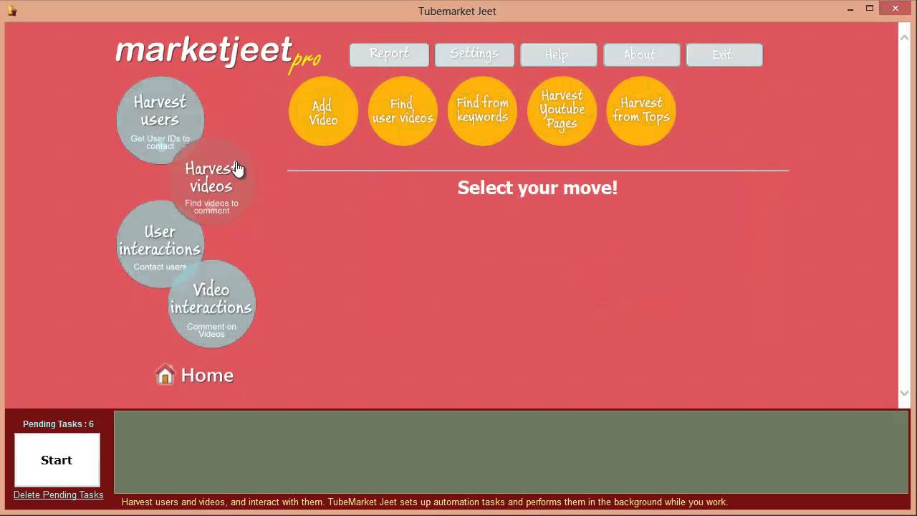The image size is (917, 516).
Task: Minimize the Tubemarket Jeet window
Action: [x=850, y=9]
